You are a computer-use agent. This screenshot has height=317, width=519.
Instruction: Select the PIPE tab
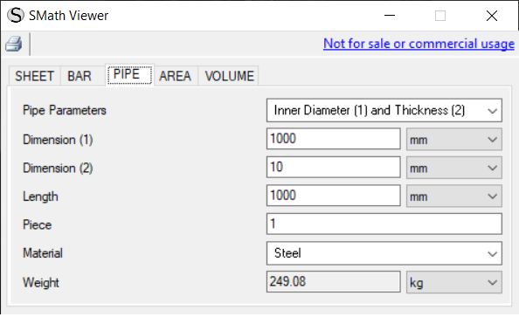(x=129, y=74)
